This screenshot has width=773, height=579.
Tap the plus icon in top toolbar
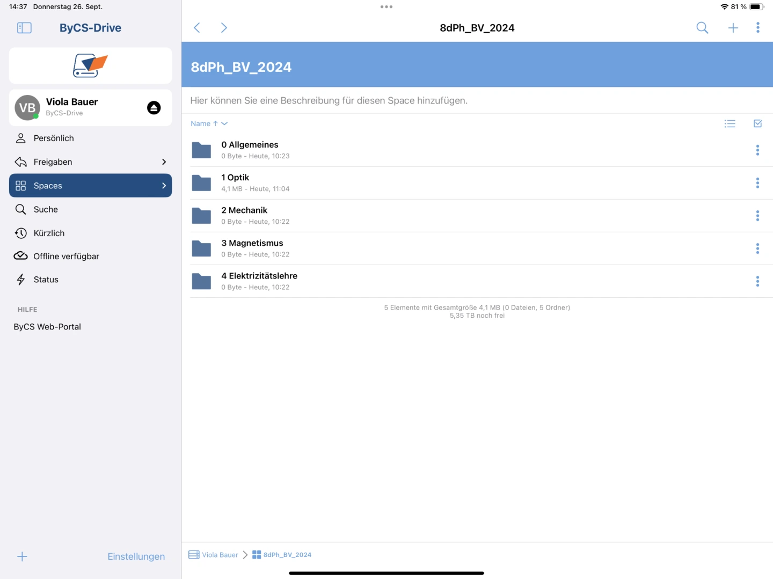733,28
